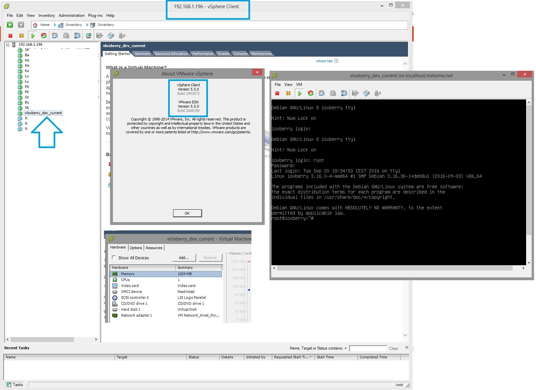
Task: Click the Suspend icon in main toolbar
Action: coord(21,36)
